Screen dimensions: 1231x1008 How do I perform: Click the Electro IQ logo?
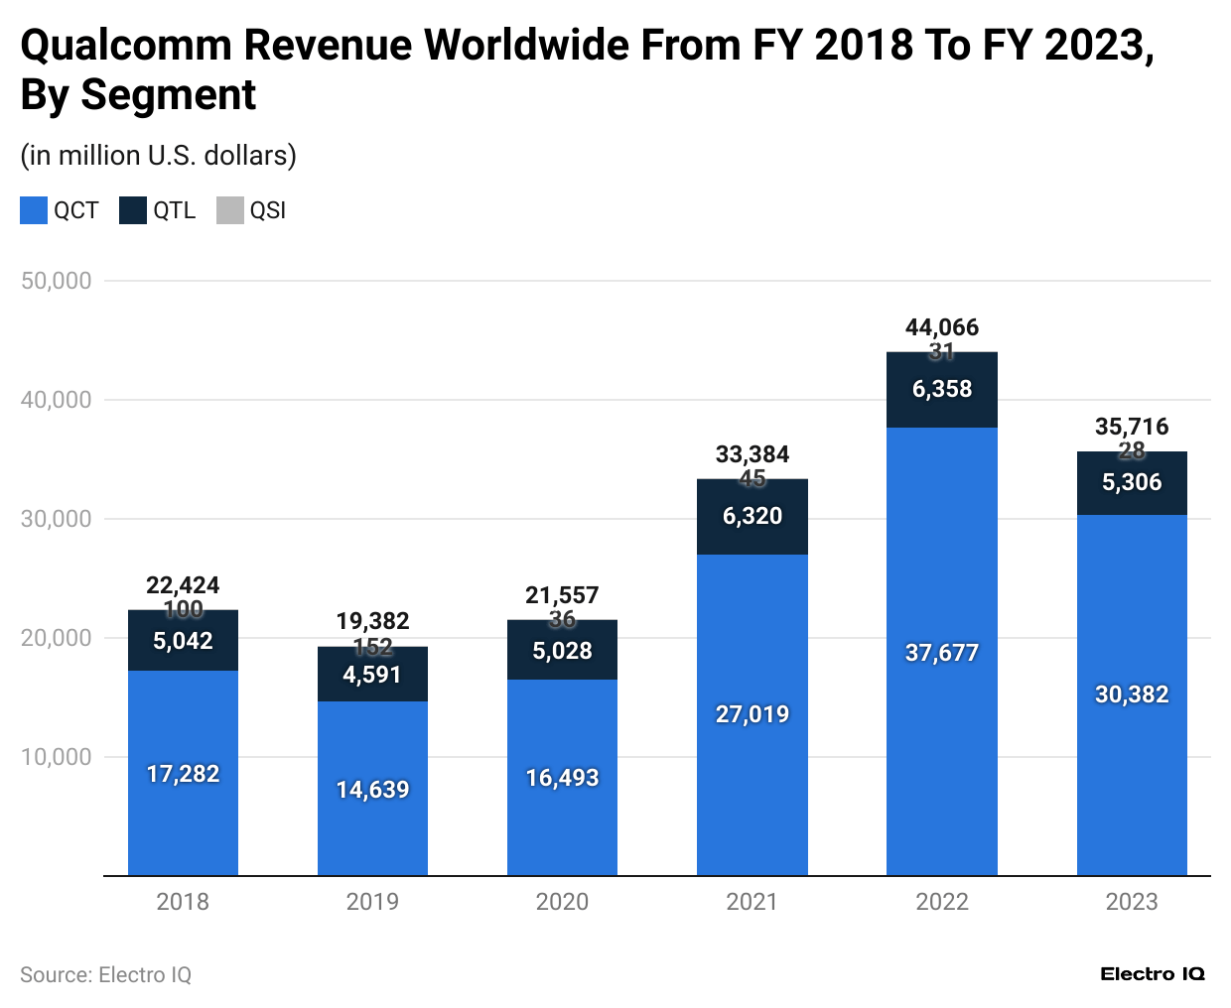(1152, 974)
